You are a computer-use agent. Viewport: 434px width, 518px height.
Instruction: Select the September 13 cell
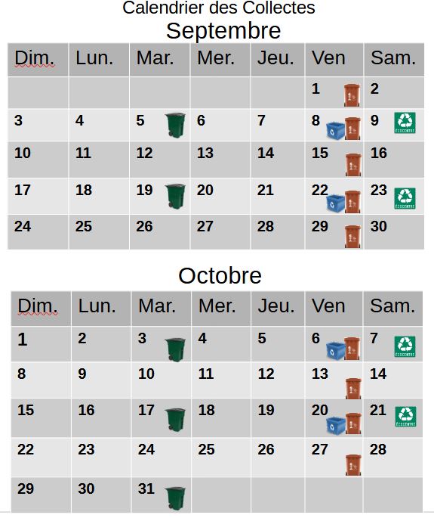[220, 160]
